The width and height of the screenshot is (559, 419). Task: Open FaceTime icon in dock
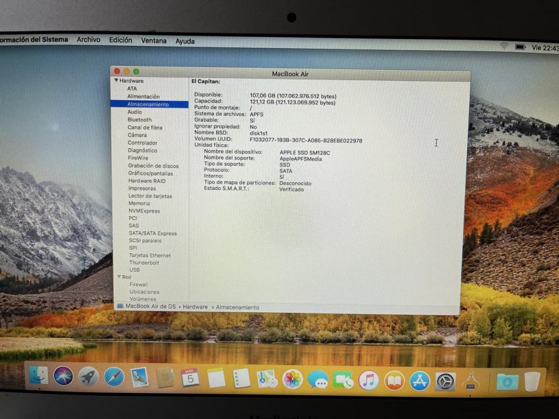pos(343,380)
